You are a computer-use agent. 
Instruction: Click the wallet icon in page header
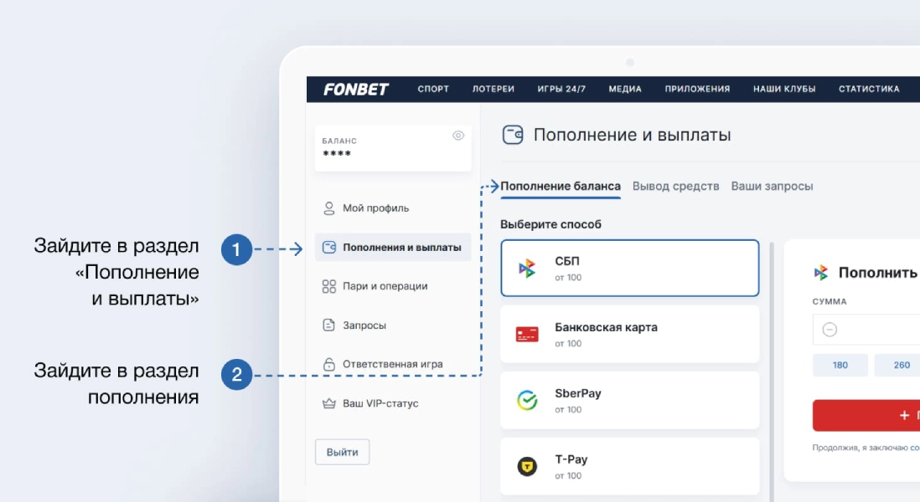pos(513,135)
